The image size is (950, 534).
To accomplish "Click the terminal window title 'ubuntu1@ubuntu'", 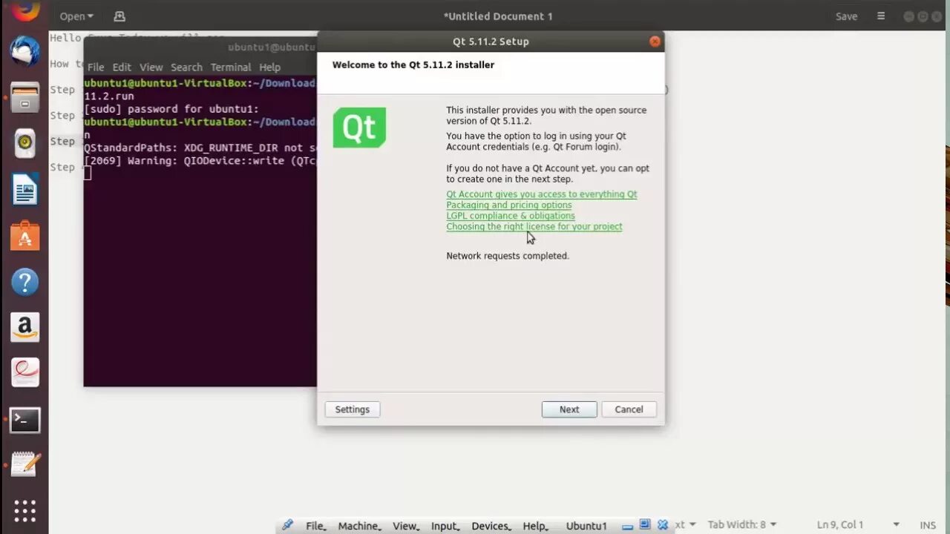I will point(271,47).
